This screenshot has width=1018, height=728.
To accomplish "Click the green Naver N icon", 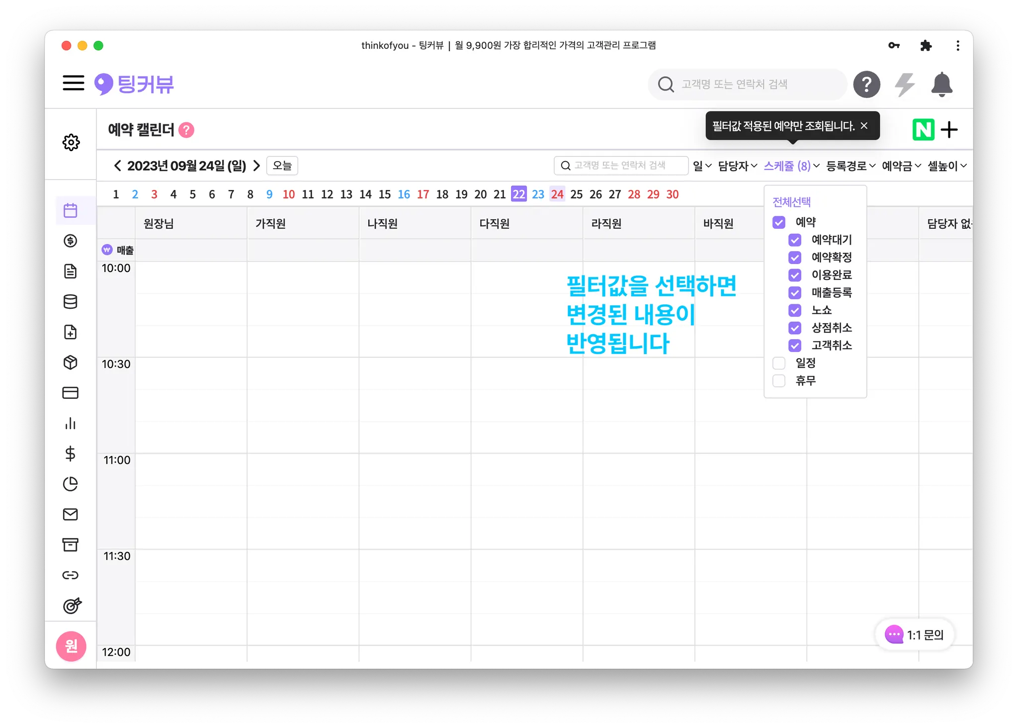I will coord(923,130).
